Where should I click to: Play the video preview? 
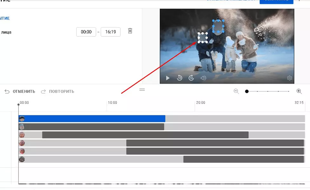pyautogui.click(x=168, y=78)
